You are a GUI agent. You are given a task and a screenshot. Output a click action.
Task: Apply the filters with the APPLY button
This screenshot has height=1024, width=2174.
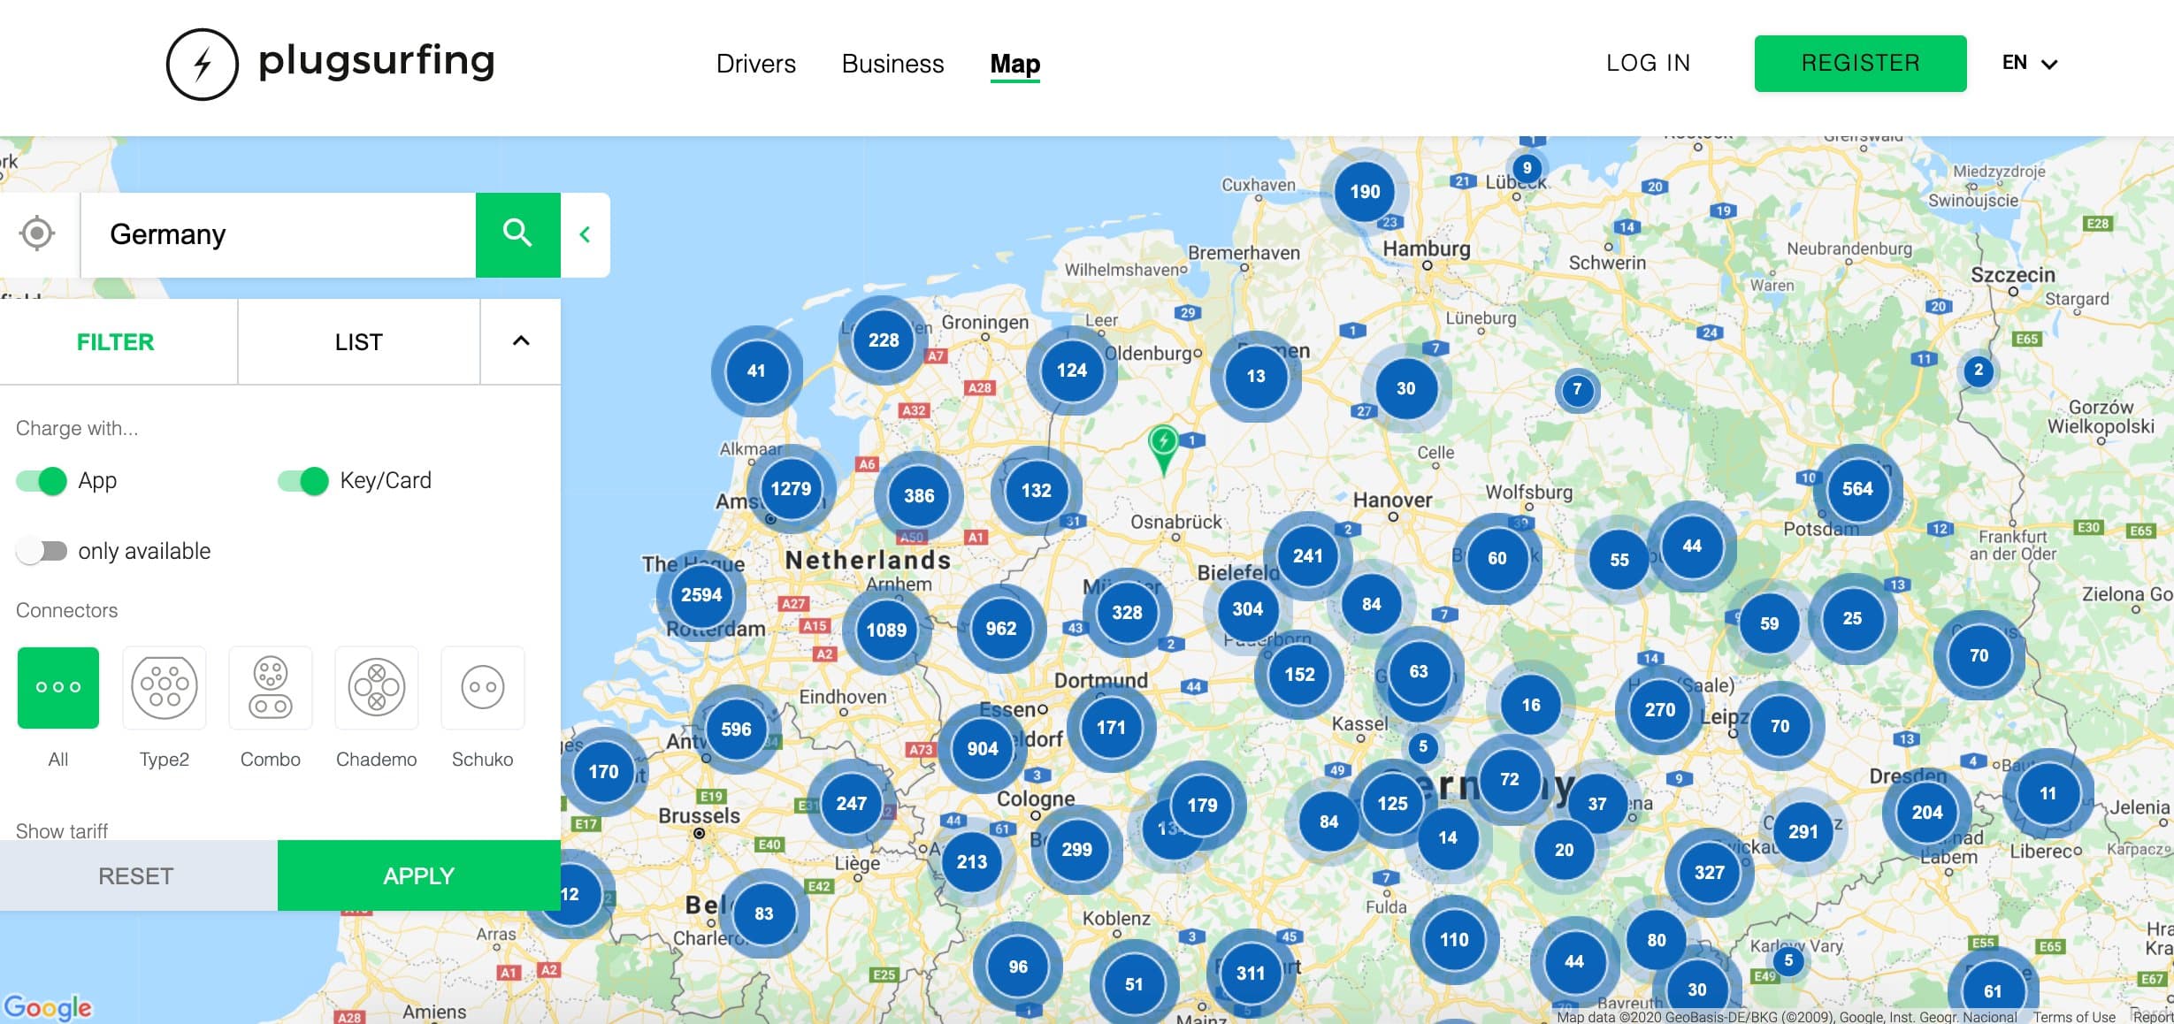(418, 875)
